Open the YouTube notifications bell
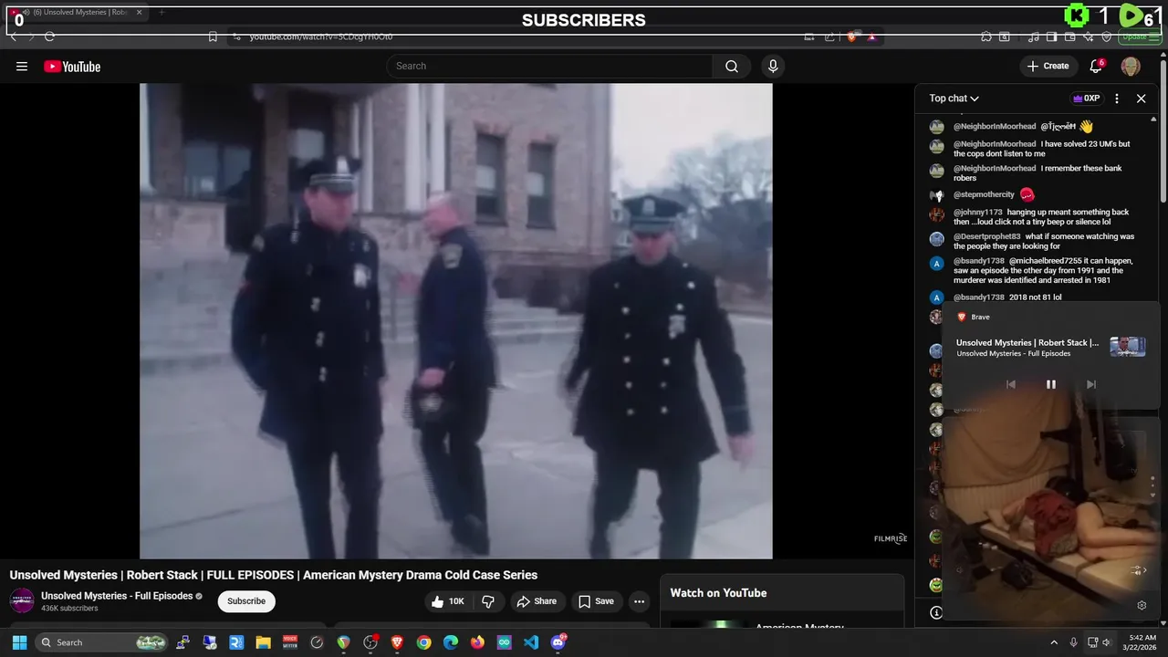This screenshot has height=657, width=1168. pos(1097,66)
